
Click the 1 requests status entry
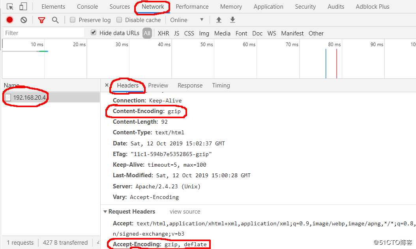[21, 243]
